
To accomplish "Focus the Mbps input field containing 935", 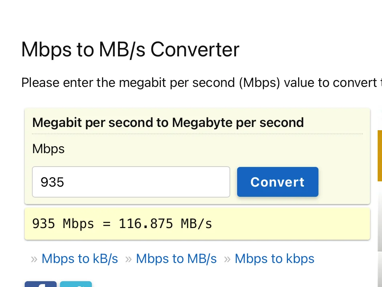I will pyautogui.click(x=131, y=182).
